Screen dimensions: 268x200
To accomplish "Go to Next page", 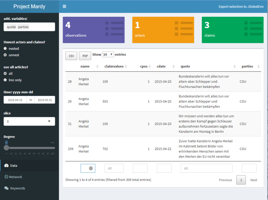I will click(254, 180).
